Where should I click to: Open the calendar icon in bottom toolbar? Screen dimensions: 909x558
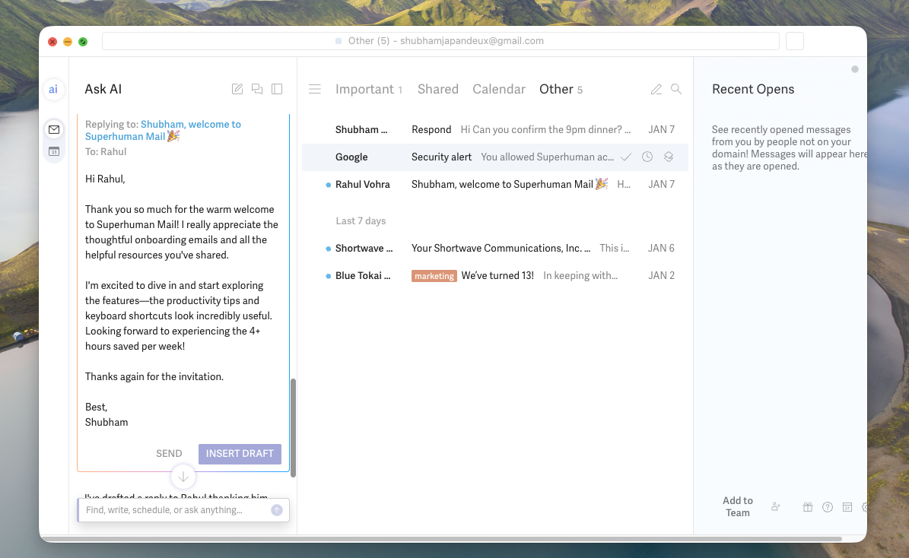[x=847, y=506]
